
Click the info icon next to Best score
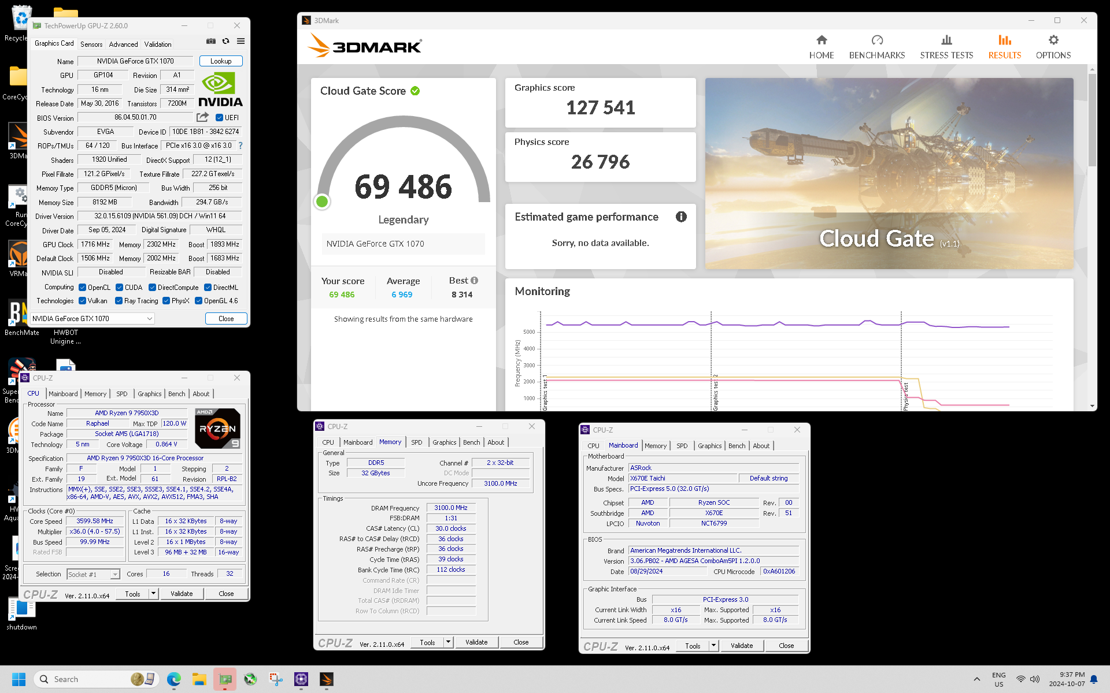(x=474, y=280)
